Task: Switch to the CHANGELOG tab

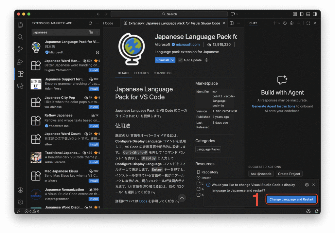Action: coord(162,73)
